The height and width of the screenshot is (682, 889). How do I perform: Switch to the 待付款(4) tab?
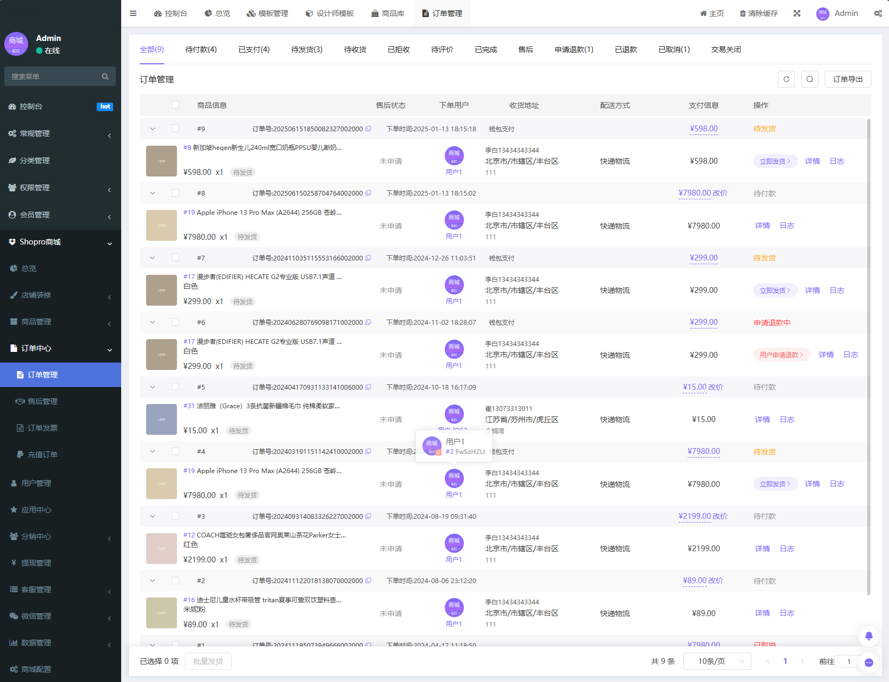(x=201, y=49)
